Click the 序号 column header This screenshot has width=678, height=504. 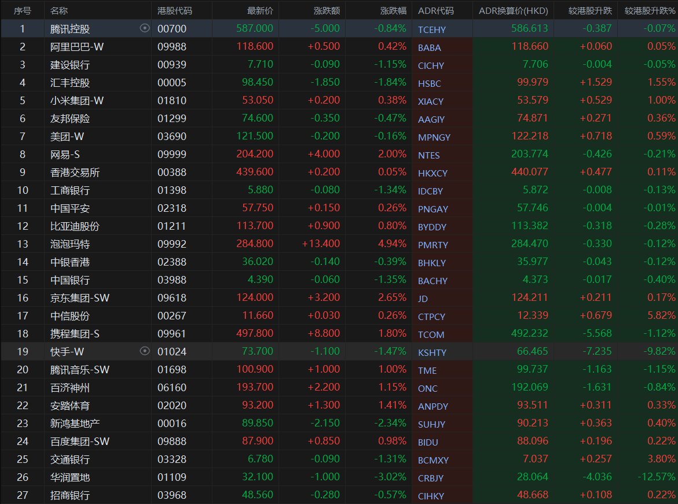22,11
